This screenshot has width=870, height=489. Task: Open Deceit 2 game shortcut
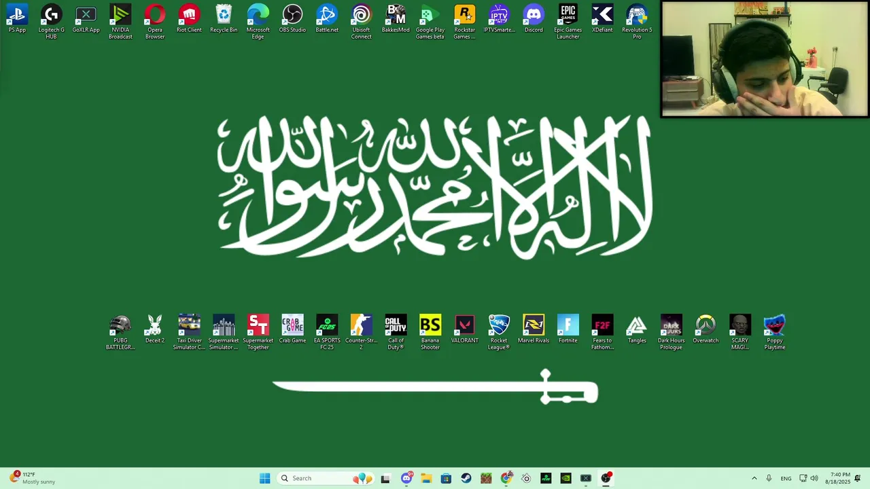[155, 329]
